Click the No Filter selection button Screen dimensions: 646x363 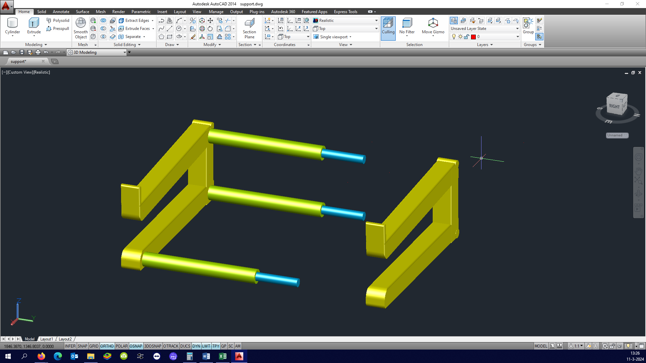click(x=407, y=26)
